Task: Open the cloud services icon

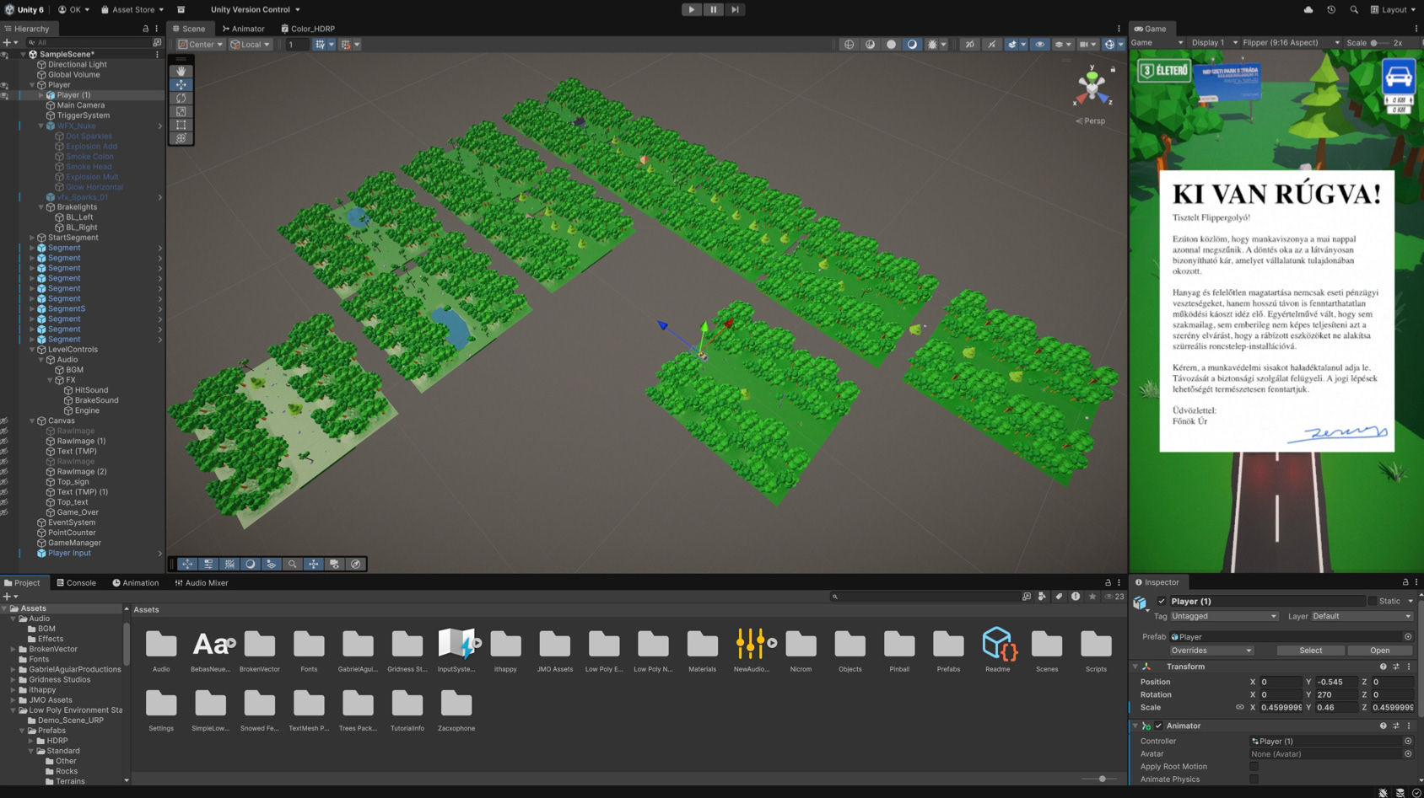Action: coord(1308,9)
